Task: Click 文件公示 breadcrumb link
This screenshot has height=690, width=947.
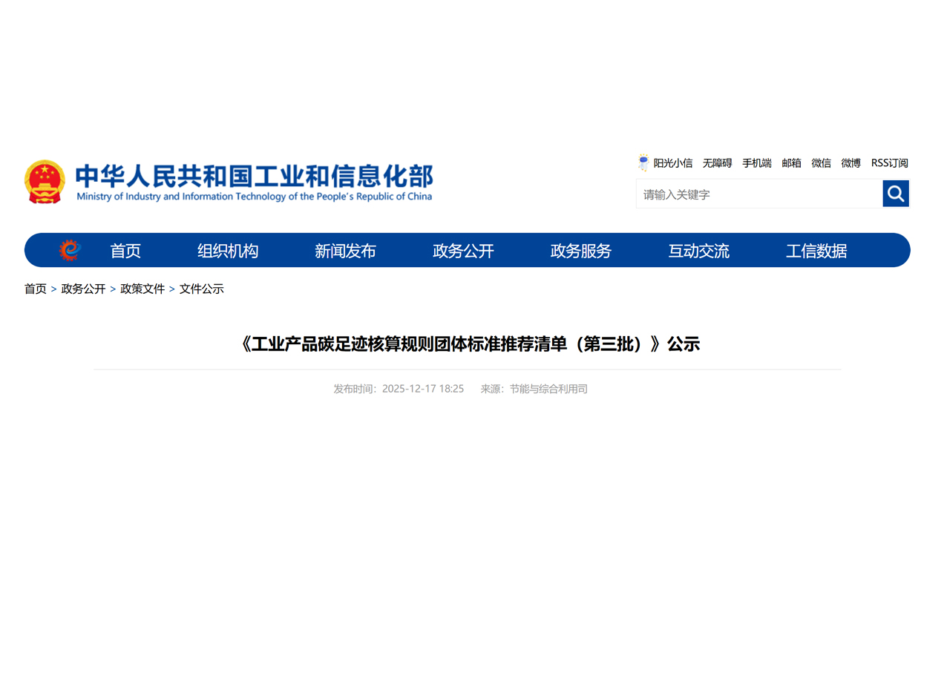Action: (x=201, y=289)
